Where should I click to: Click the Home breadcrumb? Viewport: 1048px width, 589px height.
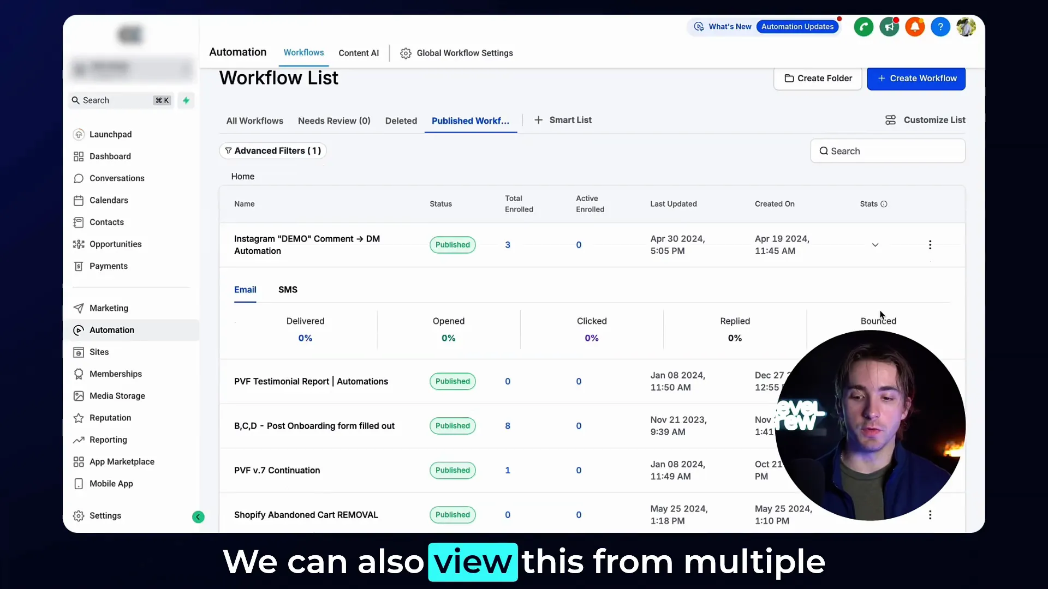click(242, 176)
